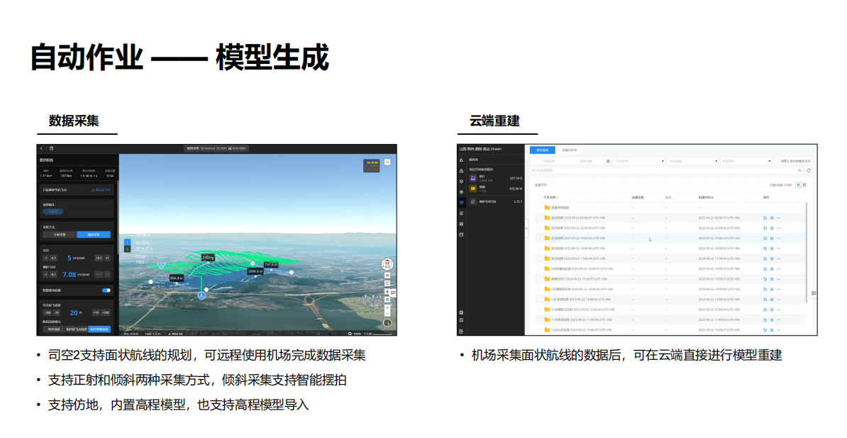Click the blue button above the date filter
847x438 pixels.
tap(543, 150)
